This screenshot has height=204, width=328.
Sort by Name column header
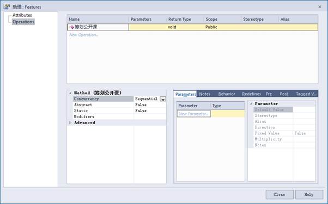pyautogui.click(x=98, y=19)
